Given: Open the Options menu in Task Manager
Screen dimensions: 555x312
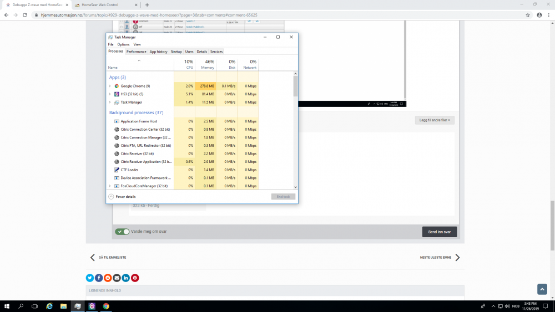Looking at the screenshot, I should pyautogui.click(x=123, y=44).
